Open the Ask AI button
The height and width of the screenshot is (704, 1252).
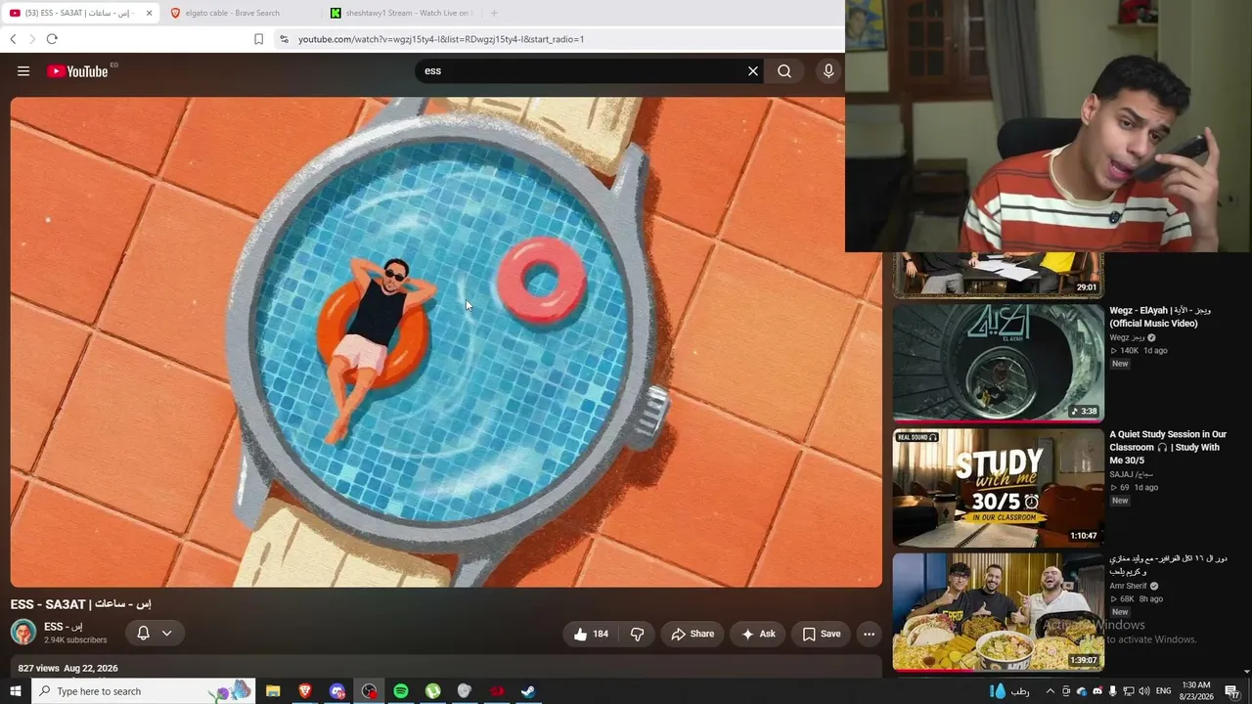click(758, 634)
